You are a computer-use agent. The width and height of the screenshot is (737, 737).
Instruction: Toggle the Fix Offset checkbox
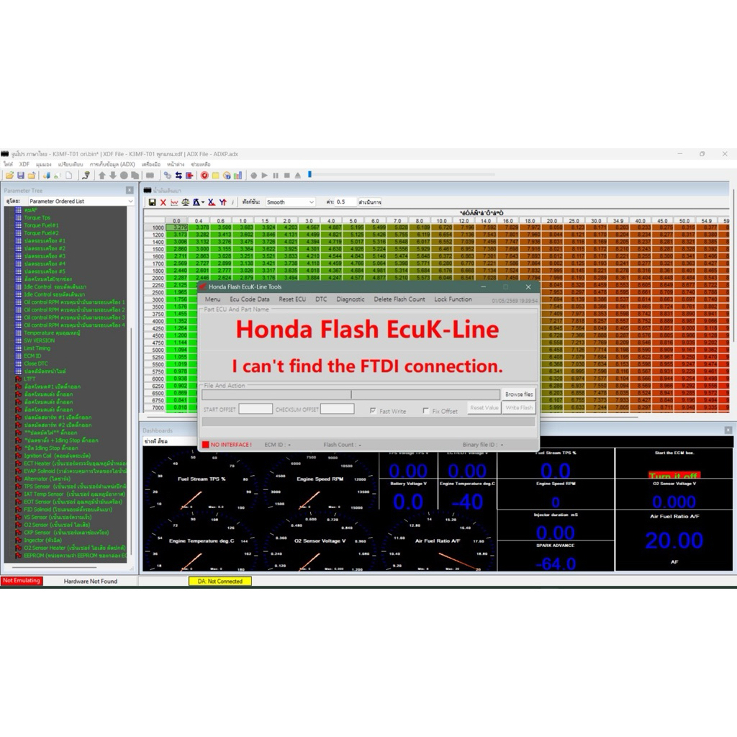426,411
